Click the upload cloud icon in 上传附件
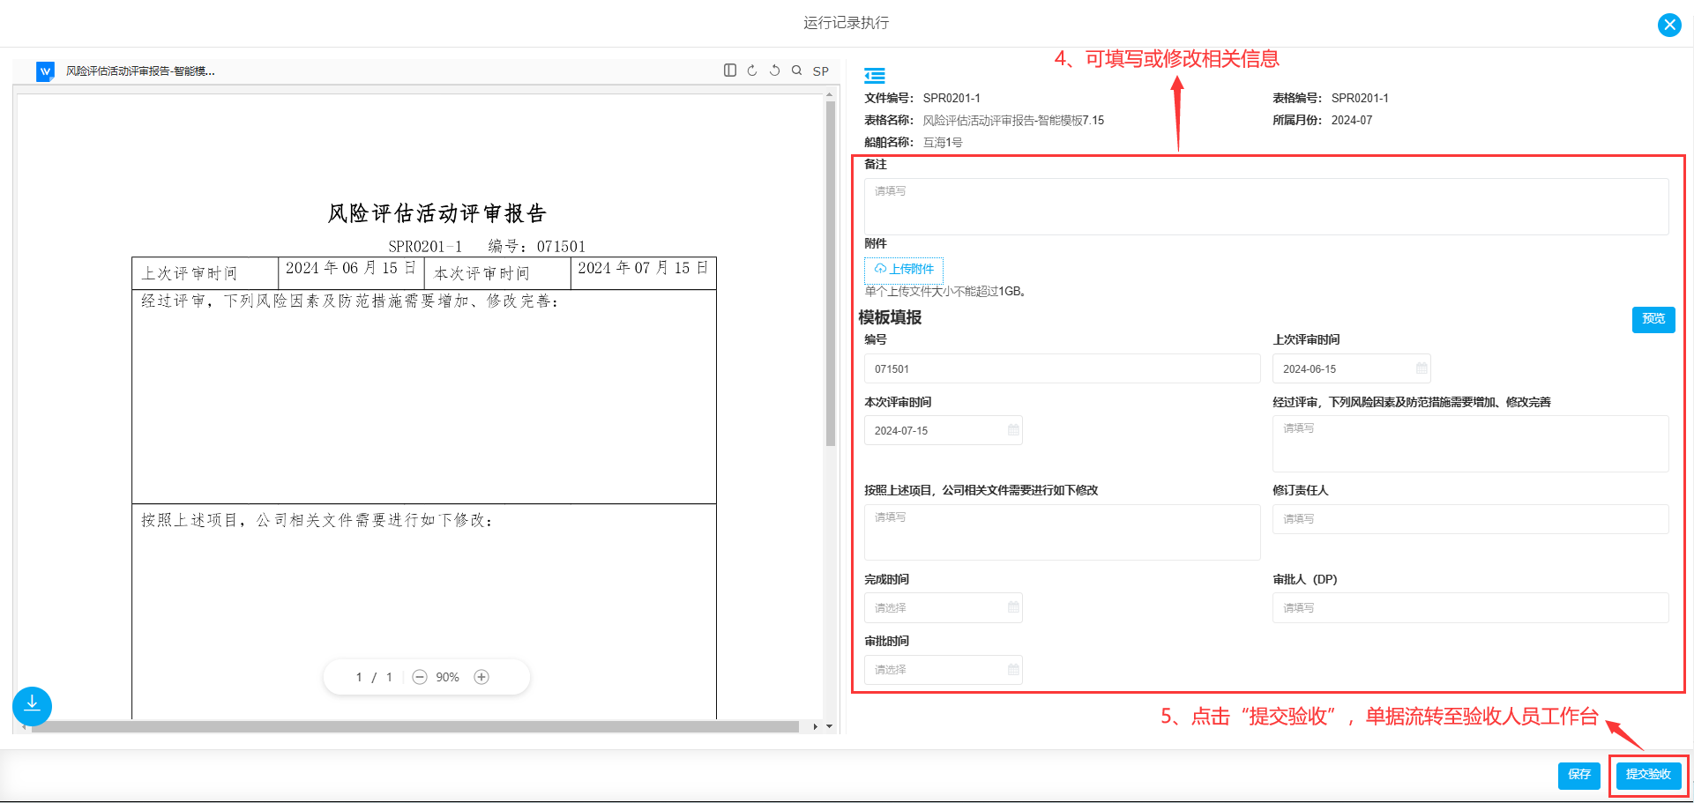 [x=880, y=269]
